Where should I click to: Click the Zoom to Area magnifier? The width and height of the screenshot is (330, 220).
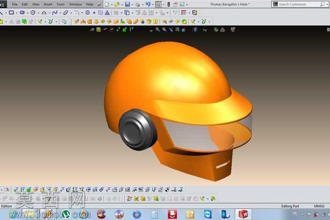coord(164,30)
